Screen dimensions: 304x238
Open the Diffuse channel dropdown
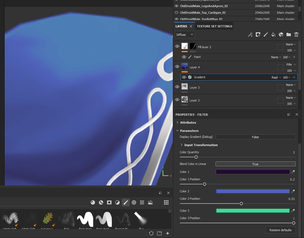(184, 34)
